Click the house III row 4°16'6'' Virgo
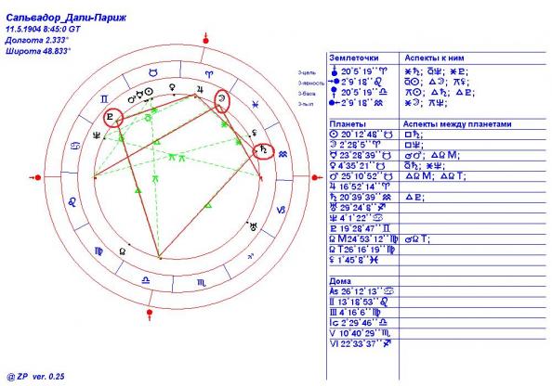 click(355, 313)
